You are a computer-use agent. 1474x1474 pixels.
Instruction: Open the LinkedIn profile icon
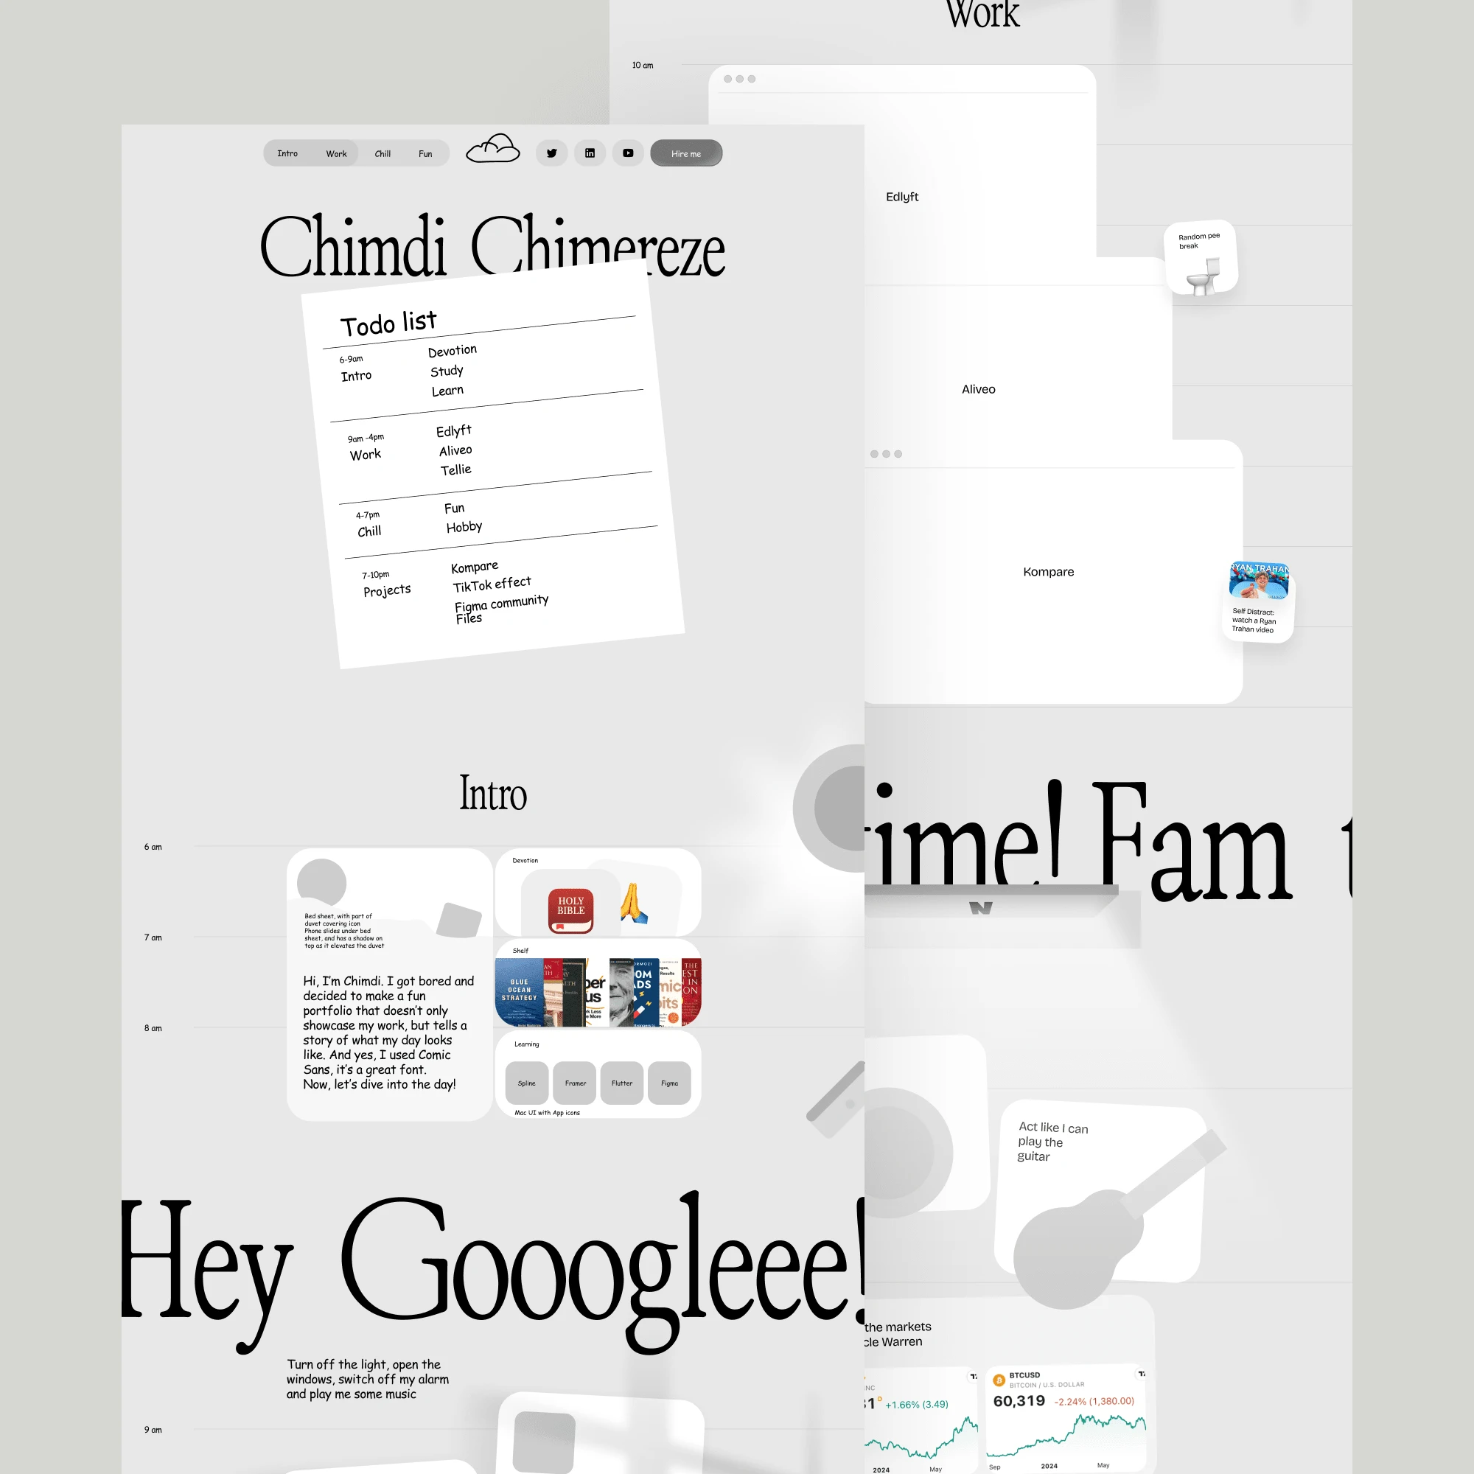[x=591, y=153]
